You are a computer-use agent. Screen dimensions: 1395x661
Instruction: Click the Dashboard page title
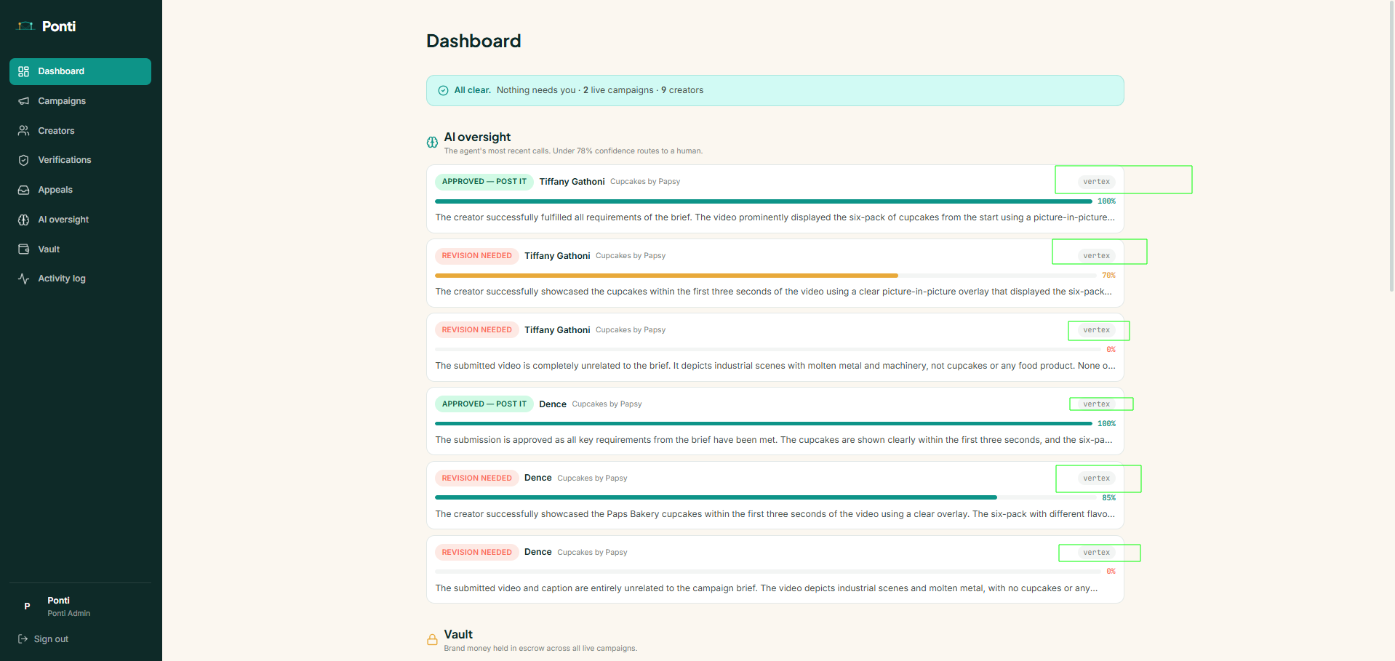point(473,41)
